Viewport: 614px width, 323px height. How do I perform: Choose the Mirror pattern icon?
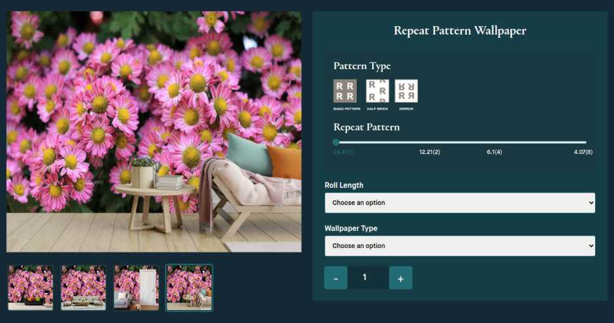point(406,91)
